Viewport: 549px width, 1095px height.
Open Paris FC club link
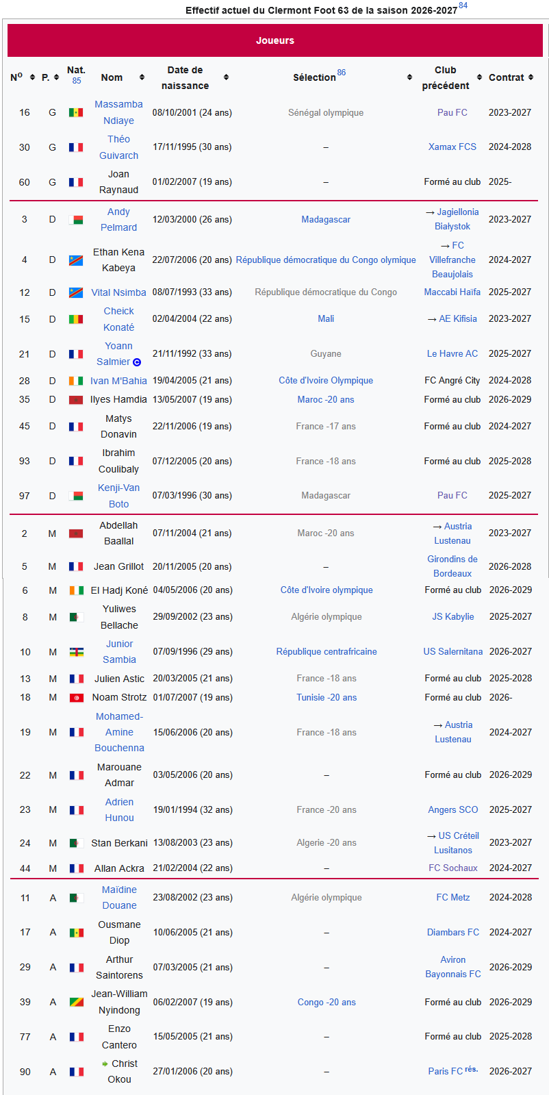(446, 1072)
